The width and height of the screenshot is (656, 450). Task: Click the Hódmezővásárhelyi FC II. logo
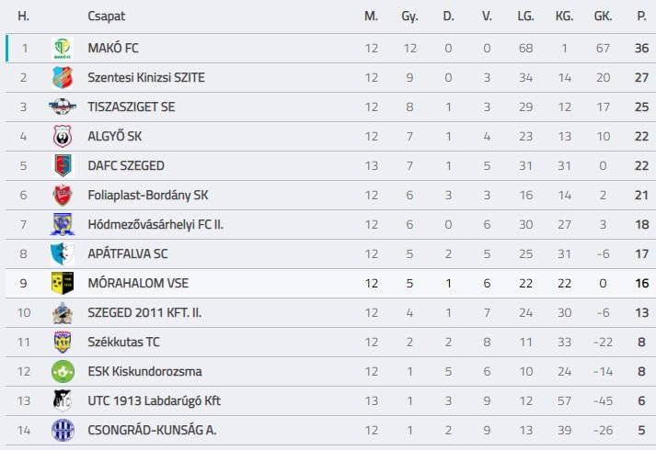pos(63,225)
